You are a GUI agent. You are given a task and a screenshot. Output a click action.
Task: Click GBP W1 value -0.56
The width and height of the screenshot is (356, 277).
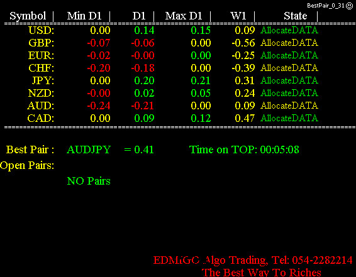coord(243,43)
